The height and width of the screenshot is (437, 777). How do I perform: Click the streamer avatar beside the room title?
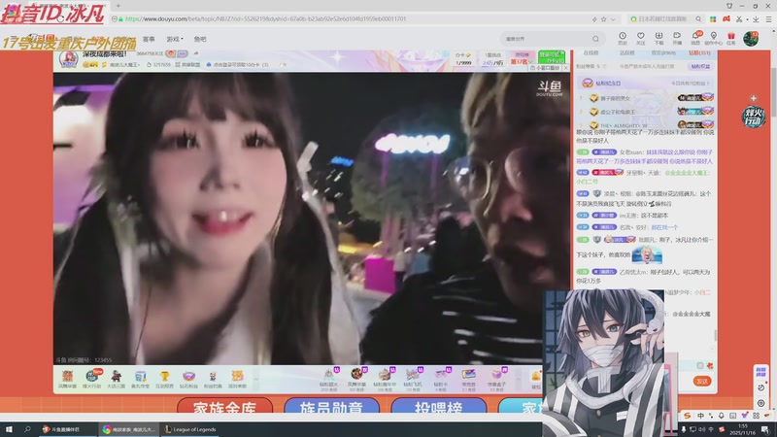tap(68, 58)
